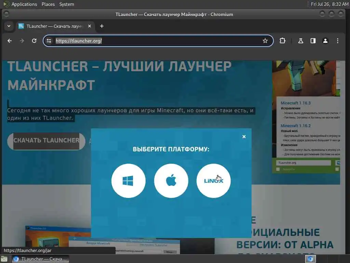Image resolution: width=350 pixels, height=263 pixels.
Task: Open a new tab
Action: pyautogui.click(x=102, y=26)
